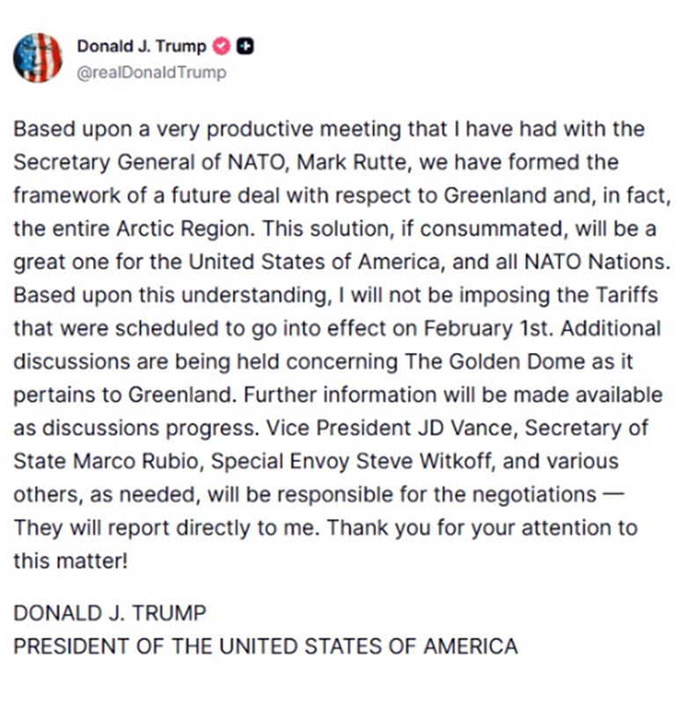
Task: Open the @realDonaldTrump handle link
Action: pyautogui.click(x=151, y=72)
